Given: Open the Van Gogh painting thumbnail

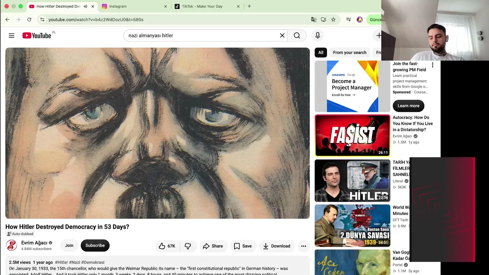Looking at the screenshot, I should (x=353, y=262).
